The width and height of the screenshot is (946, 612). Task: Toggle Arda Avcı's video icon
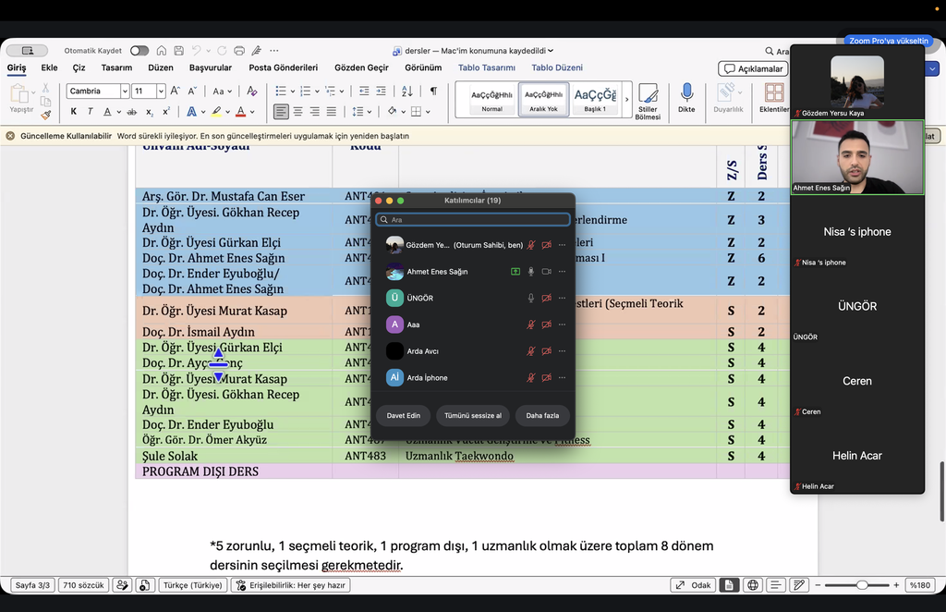[547, 351]
